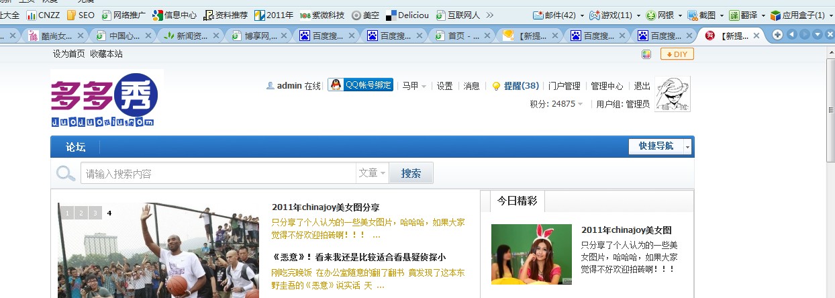Screen dimensions: 835x298
Task: Expand the 积分: 24875 points dropdown
Action: click(x=556, y=104)
